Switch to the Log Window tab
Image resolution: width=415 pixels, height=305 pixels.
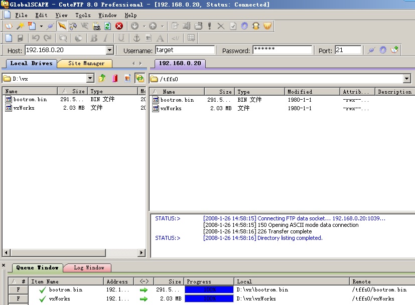(x=89, y=268)
